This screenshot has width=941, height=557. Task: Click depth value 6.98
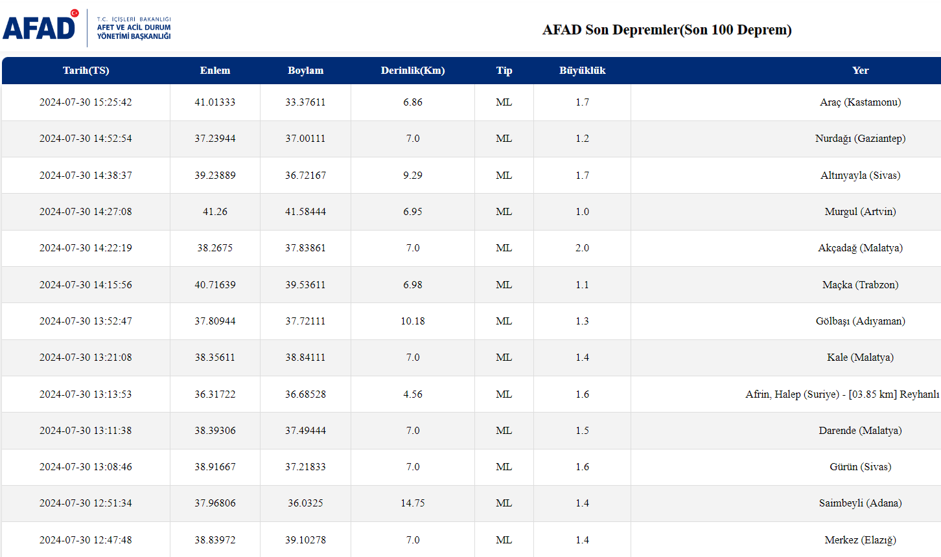click(413, 285)
